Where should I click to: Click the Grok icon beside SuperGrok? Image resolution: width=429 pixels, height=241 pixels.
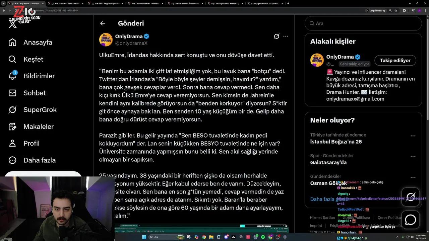[x=12, y=109]
